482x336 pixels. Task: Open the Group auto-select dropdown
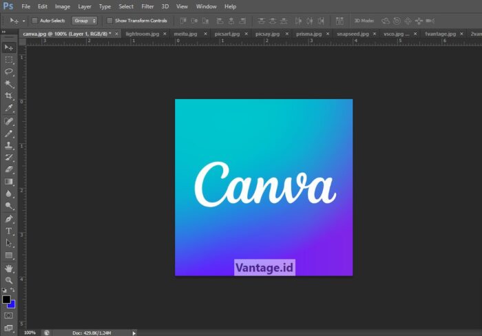pyautogui.click(x=85, y=21)
